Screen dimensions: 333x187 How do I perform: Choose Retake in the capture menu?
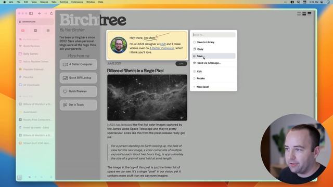[214, 78]
